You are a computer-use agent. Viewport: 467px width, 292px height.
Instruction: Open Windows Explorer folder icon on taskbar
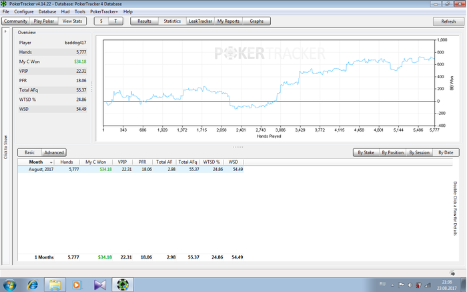(55, 285)
